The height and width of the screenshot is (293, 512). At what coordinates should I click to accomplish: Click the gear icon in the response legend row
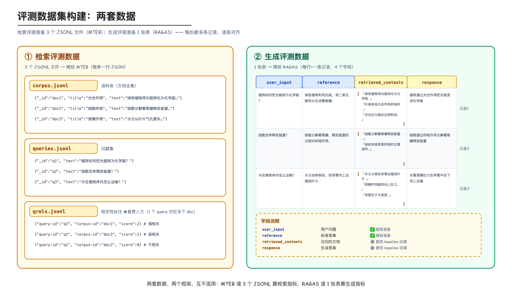[372, 248]
